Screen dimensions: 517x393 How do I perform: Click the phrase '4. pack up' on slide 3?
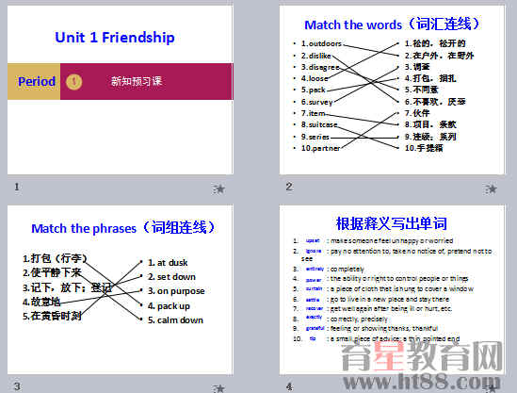[x=169, y=306]
